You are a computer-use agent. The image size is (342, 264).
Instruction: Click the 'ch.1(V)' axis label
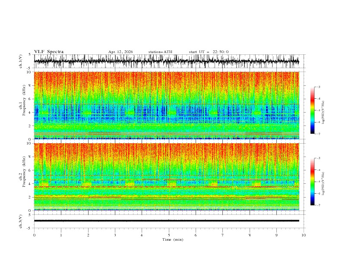20,61
